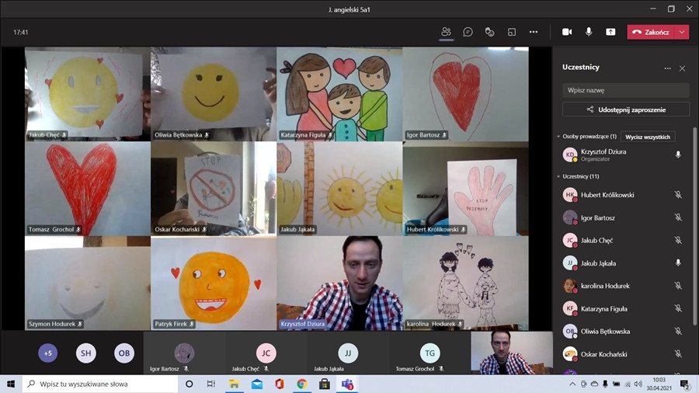The width and height of the screenshot is (699, 393).
Task: Close the Uczestnicy panel
Action: 682,68
